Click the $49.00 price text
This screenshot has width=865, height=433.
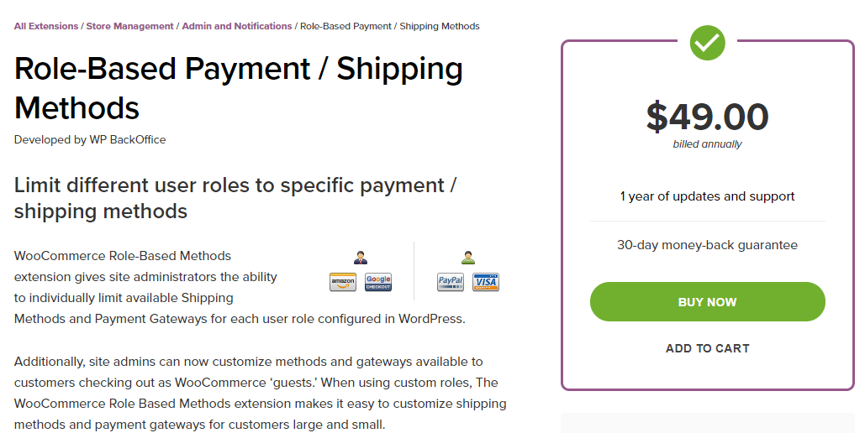point(707,117)
